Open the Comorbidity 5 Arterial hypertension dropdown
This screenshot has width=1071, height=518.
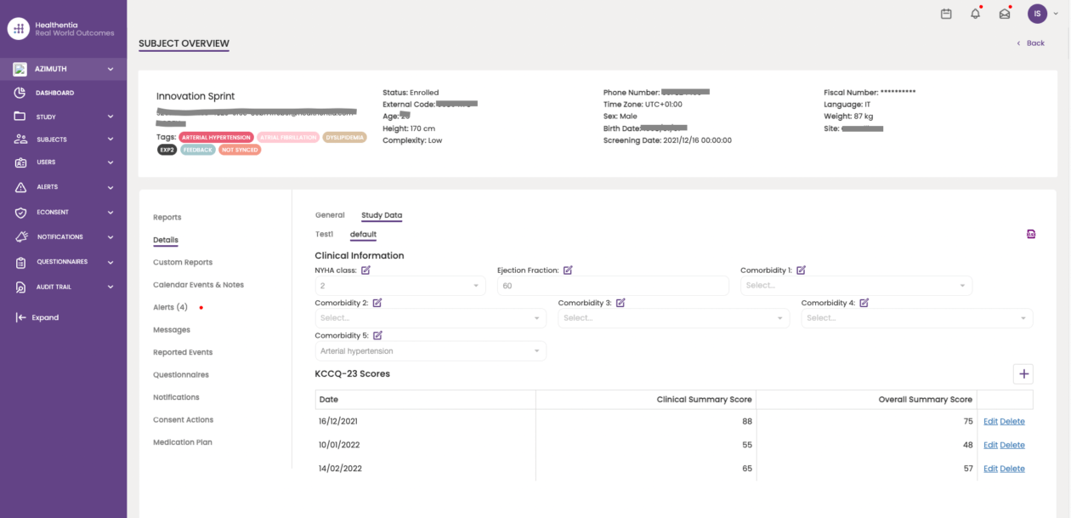click(x=430, y=350)
